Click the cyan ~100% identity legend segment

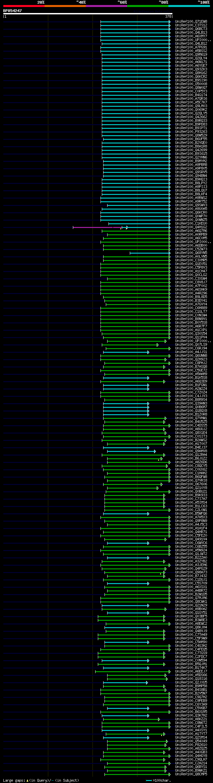189,6
